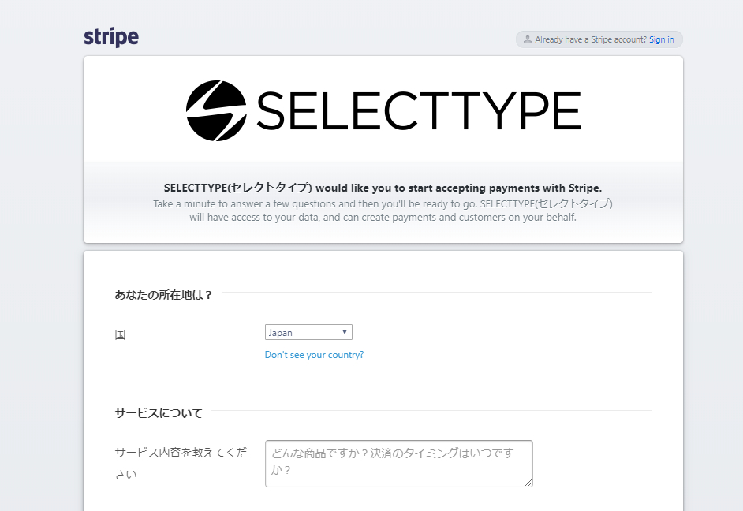Viewport: 743px width, 511px height.
Task: Focus the service description text area
Action: click(x=398, y=463)
